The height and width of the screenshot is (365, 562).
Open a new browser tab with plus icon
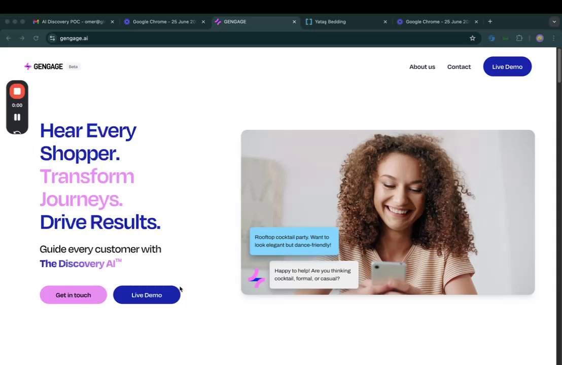[490, 21]
